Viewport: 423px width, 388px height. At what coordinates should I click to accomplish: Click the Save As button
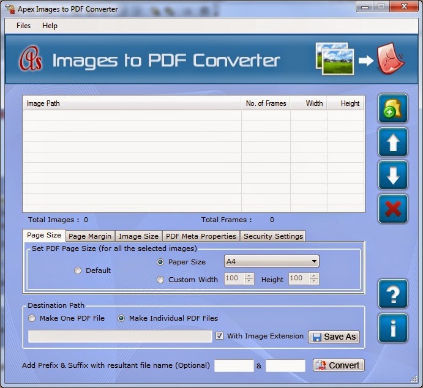coord(334,337)
